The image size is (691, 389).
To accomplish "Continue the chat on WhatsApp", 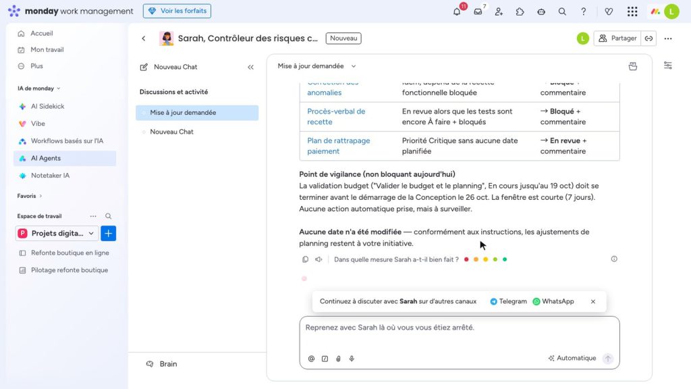I will pyautogui.click(x=553, y=302).
